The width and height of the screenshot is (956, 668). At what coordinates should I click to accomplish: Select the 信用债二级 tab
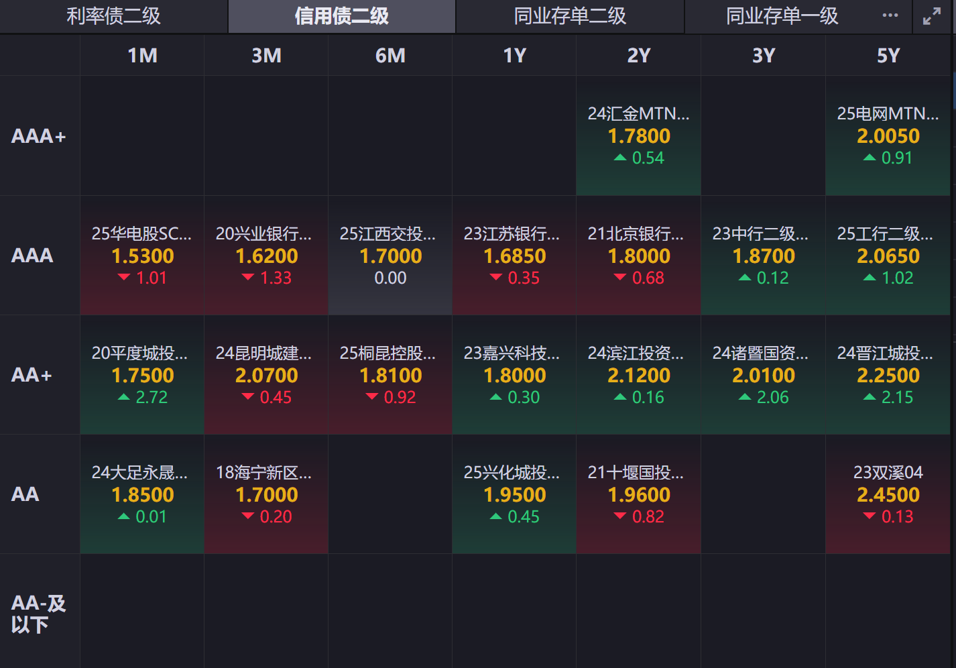[x=342, y=16]
